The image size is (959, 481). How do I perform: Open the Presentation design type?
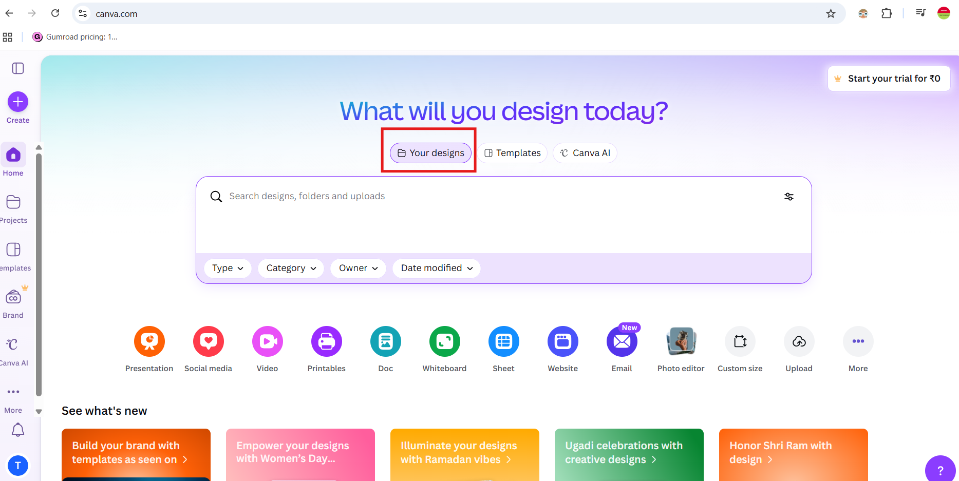click(149, 341)
